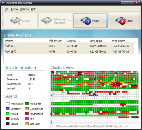Select the (E:\) volume row

(69, 51)
